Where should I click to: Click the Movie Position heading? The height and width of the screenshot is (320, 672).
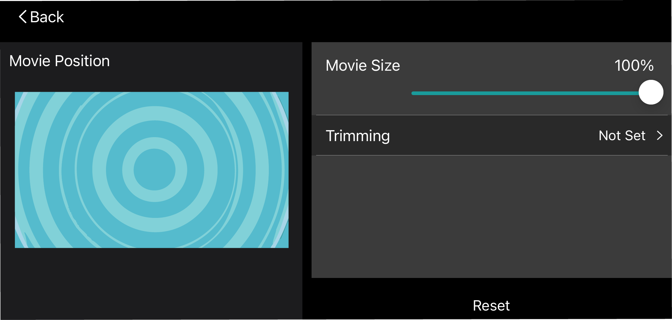point(60,61)
